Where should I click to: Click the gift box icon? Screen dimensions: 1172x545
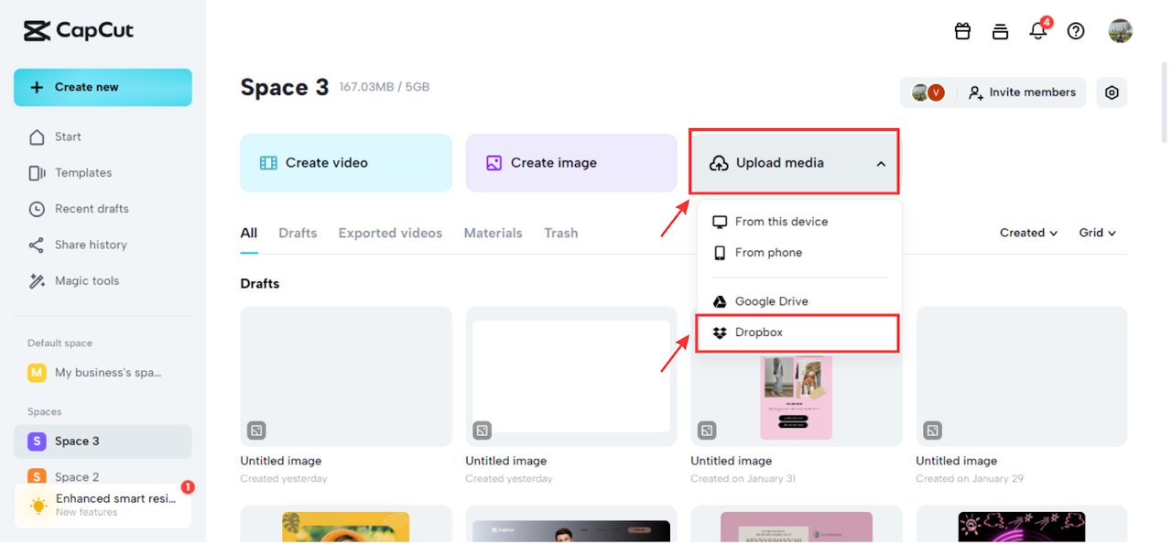(962, 31)
